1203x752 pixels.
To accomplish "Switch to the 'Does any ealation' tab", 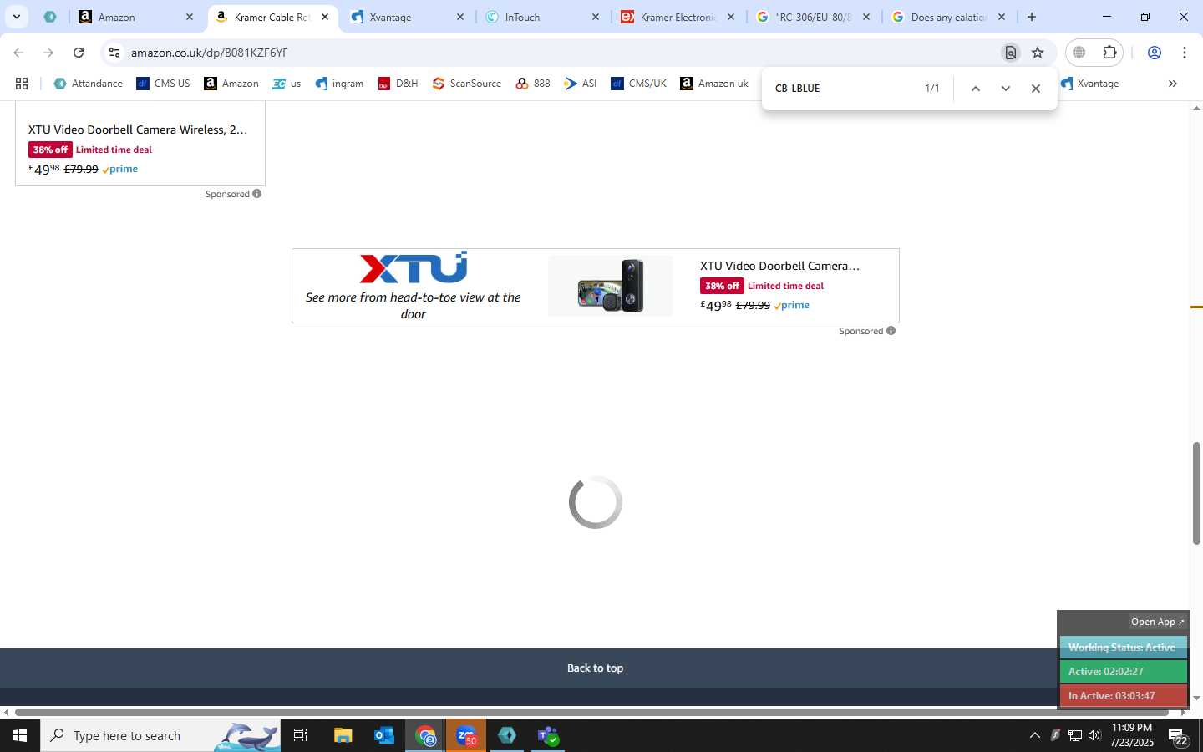I will coord(949,17).
